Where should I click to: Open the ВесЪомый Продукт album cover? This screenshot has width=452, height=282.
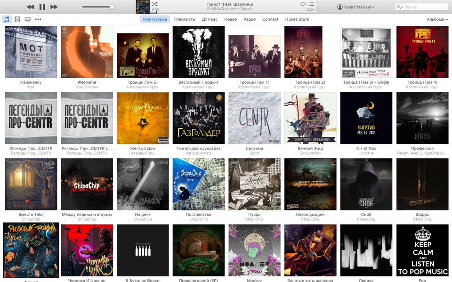(199, 52)
